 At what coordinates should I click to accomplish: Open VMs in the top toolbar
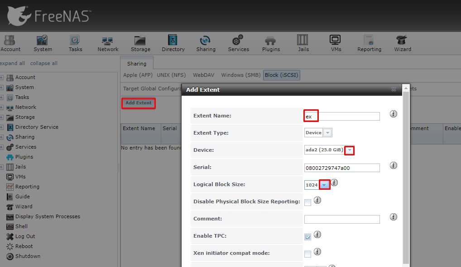coord(336,43)
